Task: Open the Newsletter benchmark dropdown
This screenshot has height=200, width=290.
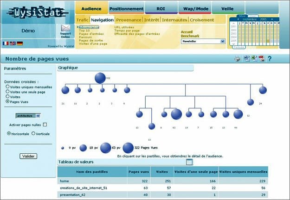Action: coord(223,41)
